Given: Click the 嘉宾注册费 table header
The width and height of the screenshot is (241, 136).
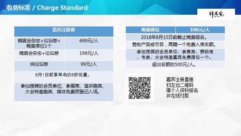Looking at the screenshot, I should click(x=64, y=31).
